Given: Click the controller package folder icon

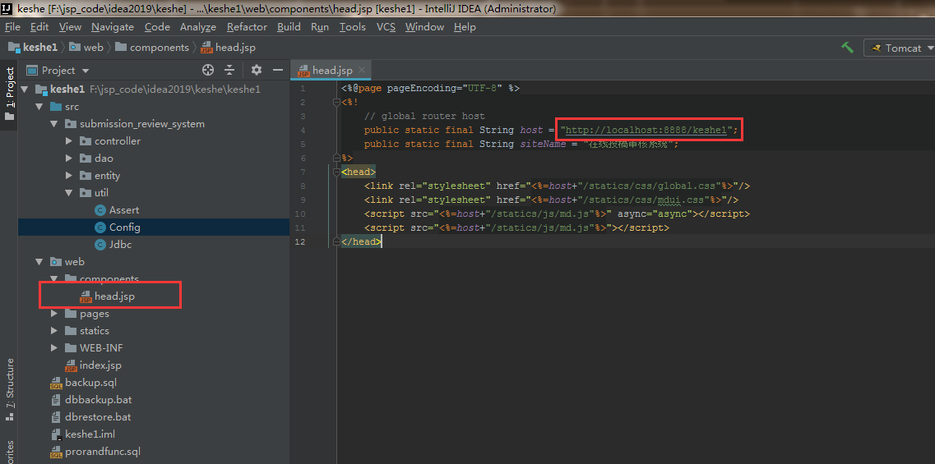Looking at the screenshot, I should [x=86, y=141].
